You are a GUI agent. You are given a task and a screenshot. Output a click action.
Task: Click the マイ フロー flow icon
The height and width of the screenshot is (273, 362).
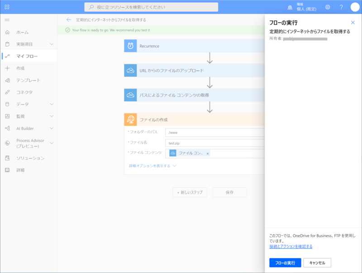point(7,56)
